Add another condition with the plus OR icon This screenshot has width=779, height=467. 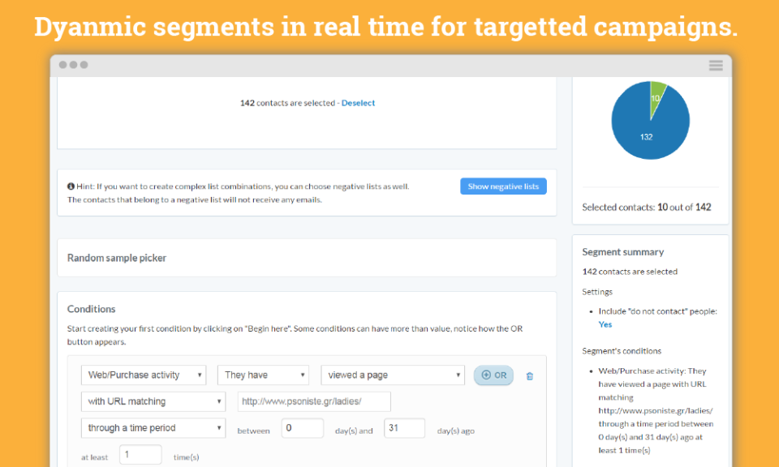coord(493,375)
